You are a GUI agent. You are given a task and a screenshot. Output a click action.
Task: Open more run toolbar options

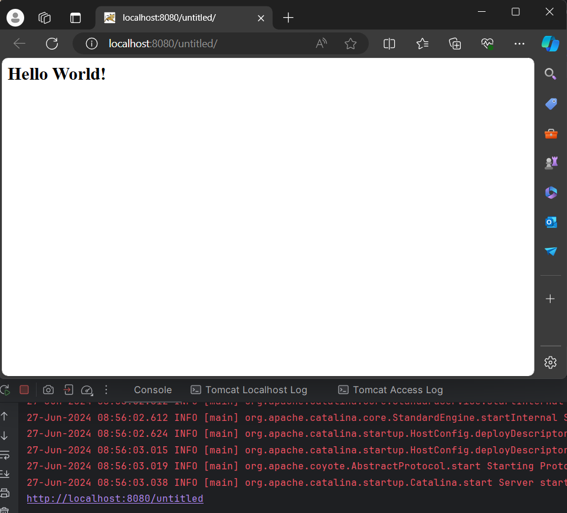pos(106,390)
